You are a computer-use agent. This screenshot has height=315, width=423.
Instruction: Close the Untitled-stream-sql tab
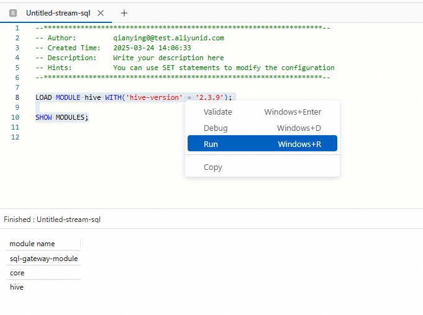(x=101, y=13)
